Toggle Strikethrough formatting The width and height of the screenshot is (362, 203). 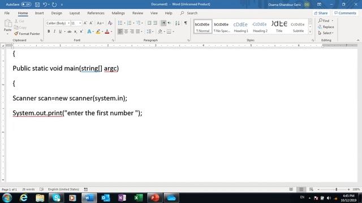coord(69,32)
